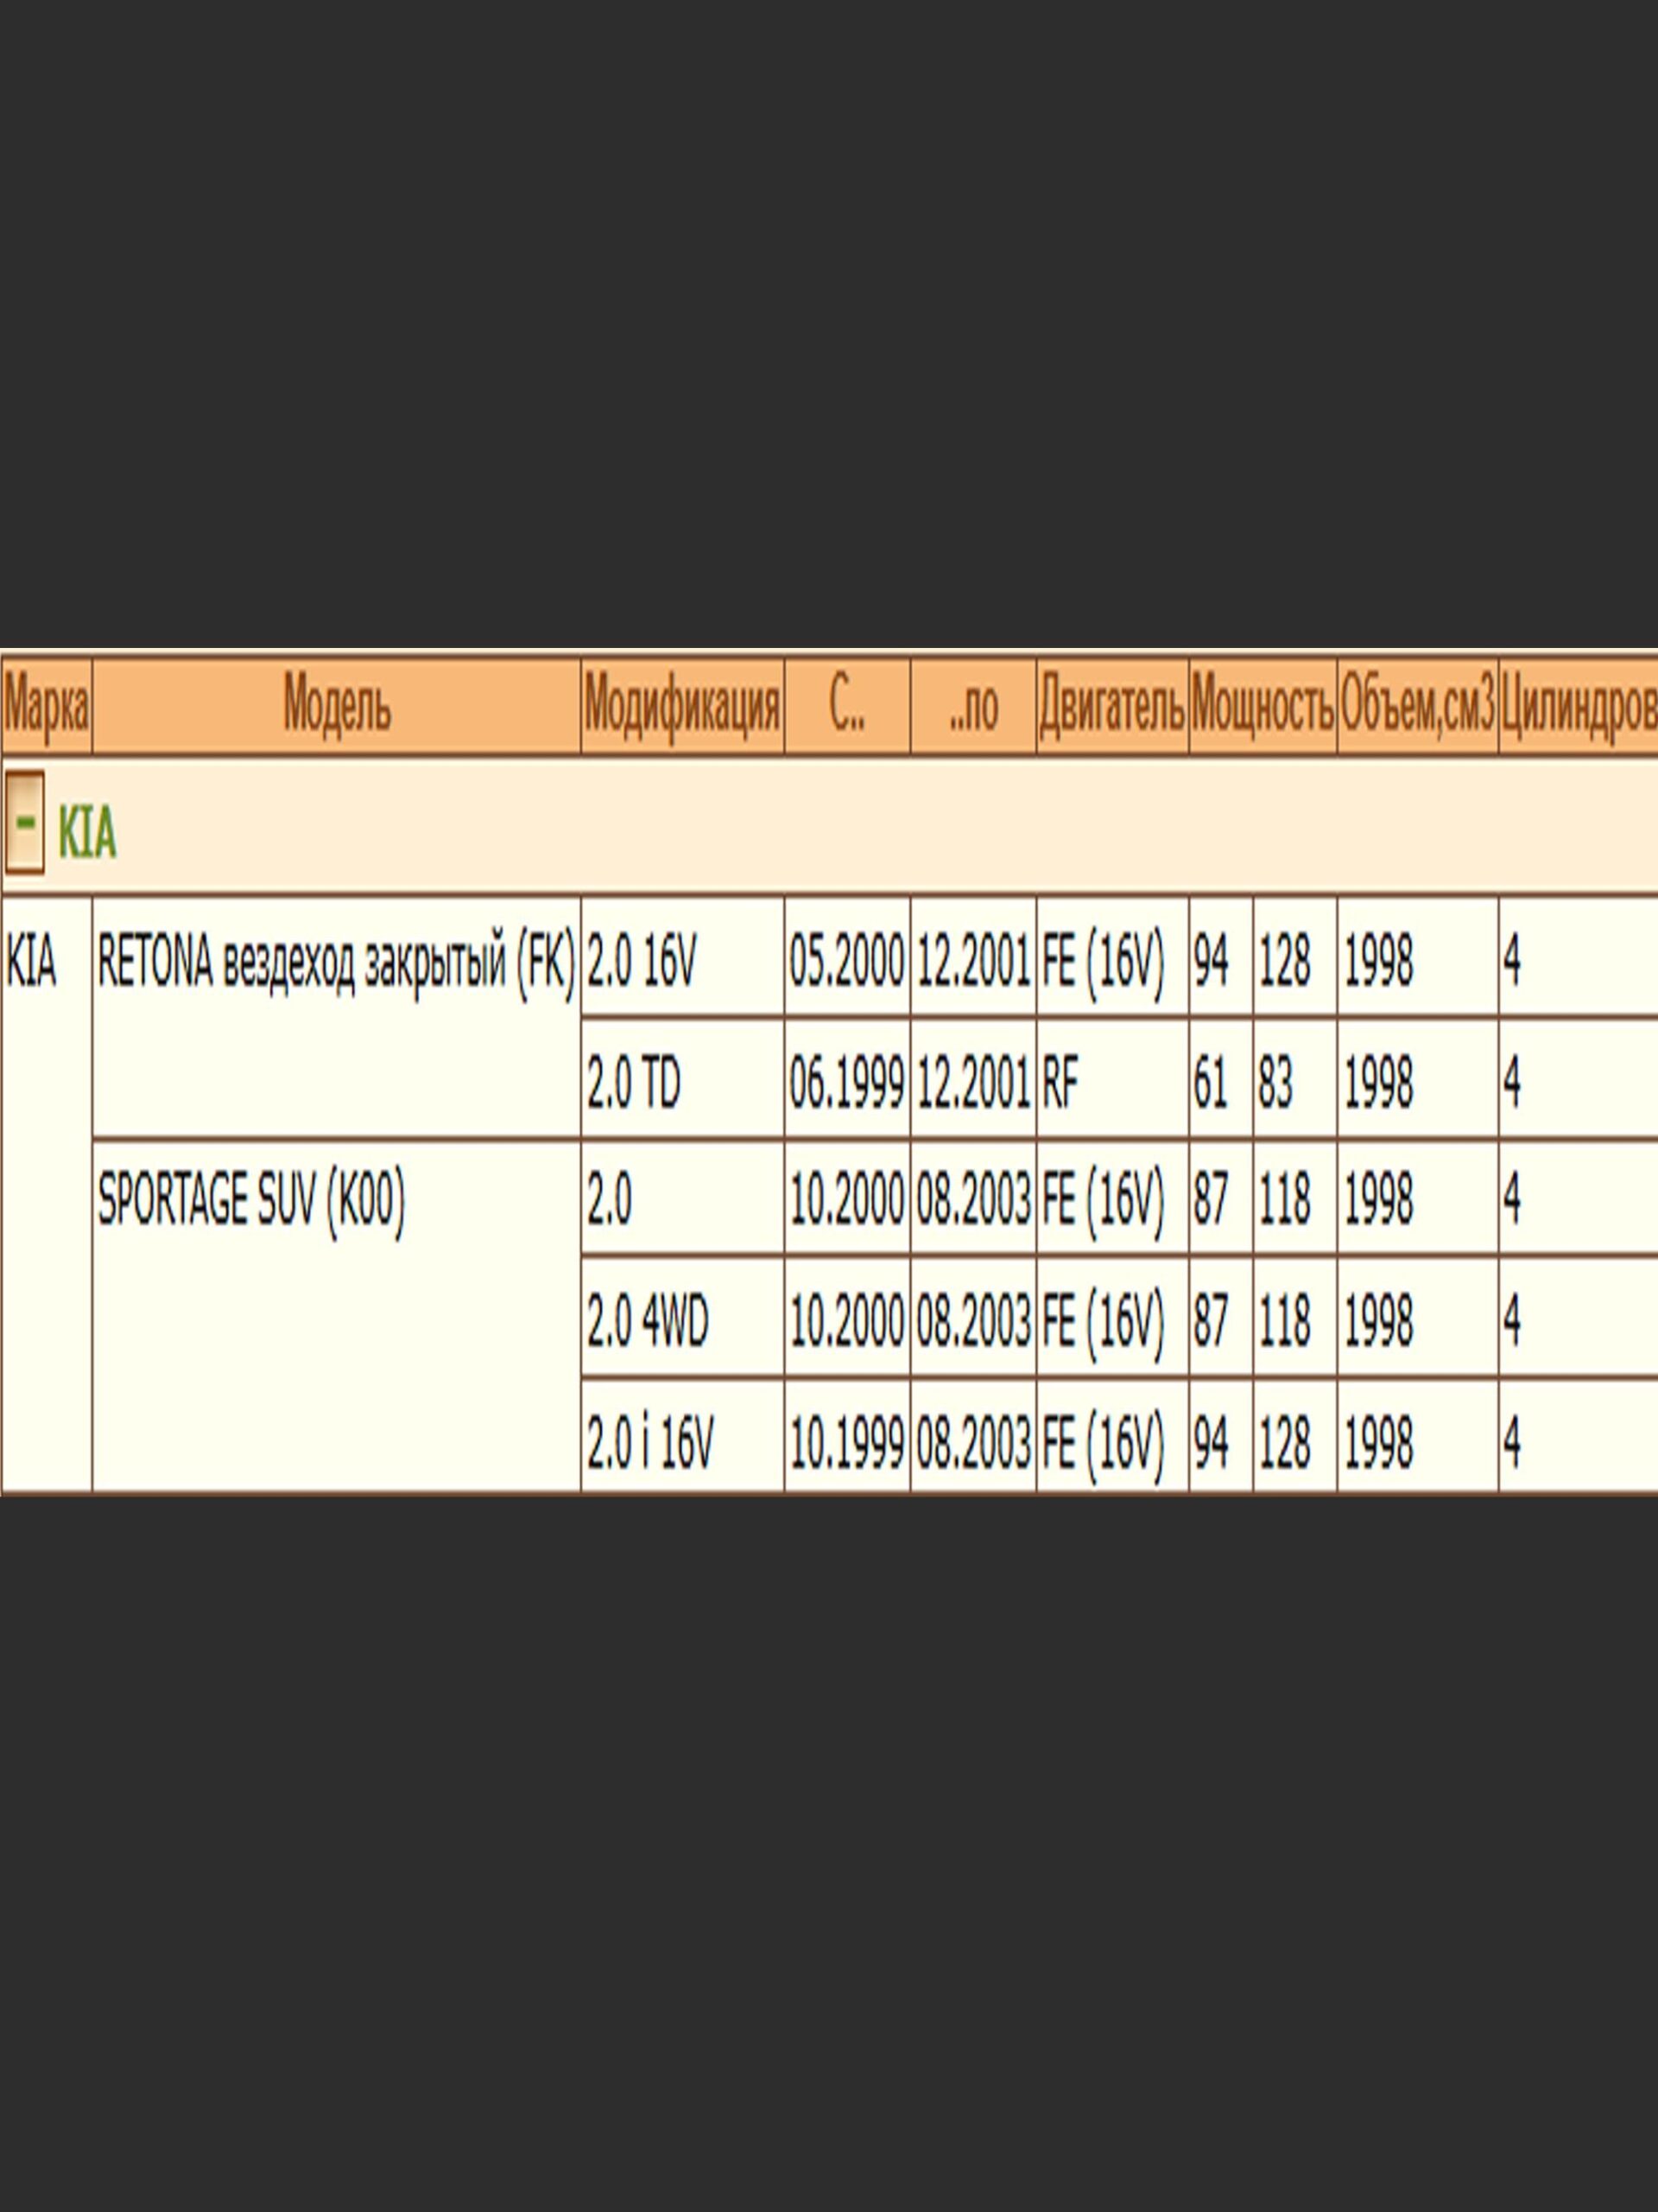Click the RETONA '2.0 16V' modification cell
The height and width of the screenshot is (2212, 1658).
[682, 957]
